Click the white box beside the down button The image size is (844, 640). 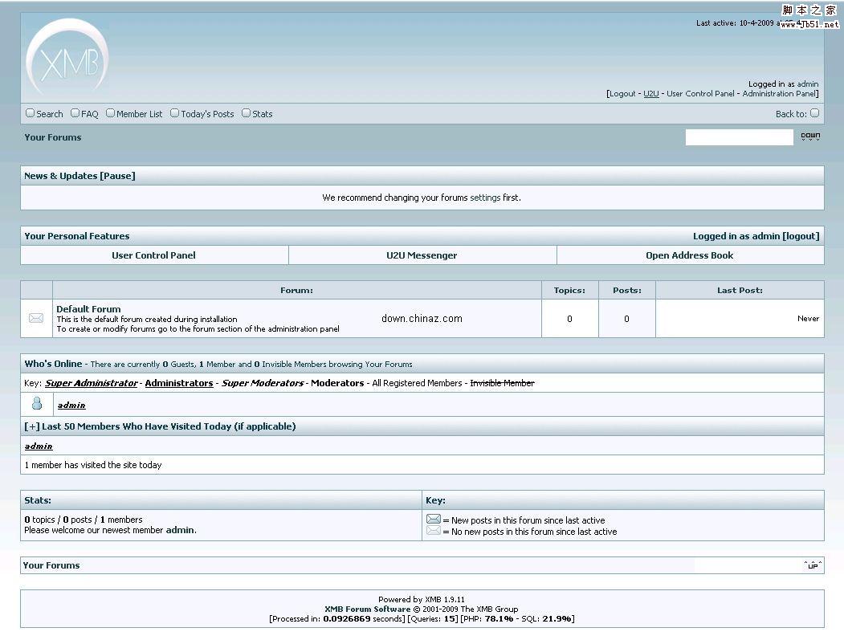pyautogui.click(x=739, y=137)
